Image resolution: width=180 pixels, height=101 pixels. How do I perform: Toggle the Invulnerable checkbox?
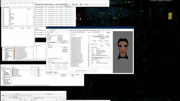tap(58, 37)
